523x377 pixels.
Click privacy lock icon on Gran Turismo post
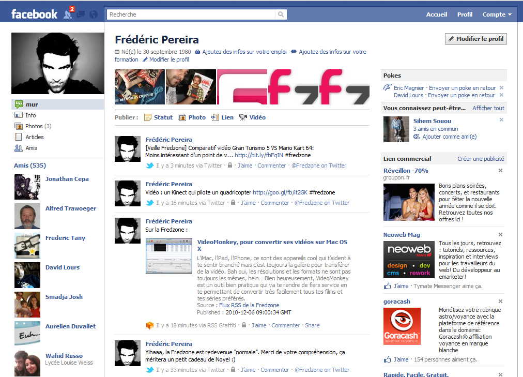click(x=230, y=165)
